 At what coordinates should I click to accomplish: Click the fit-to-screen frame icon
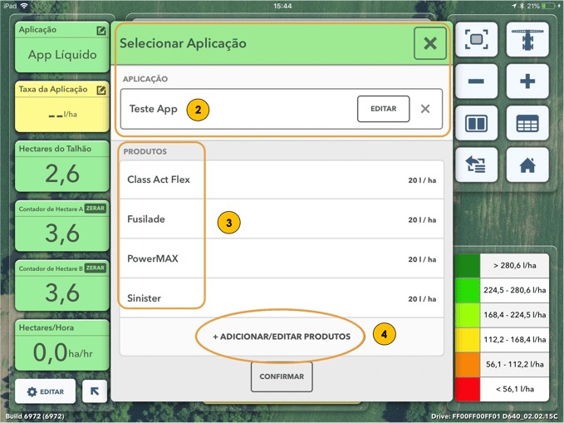[x=482, y=40]
